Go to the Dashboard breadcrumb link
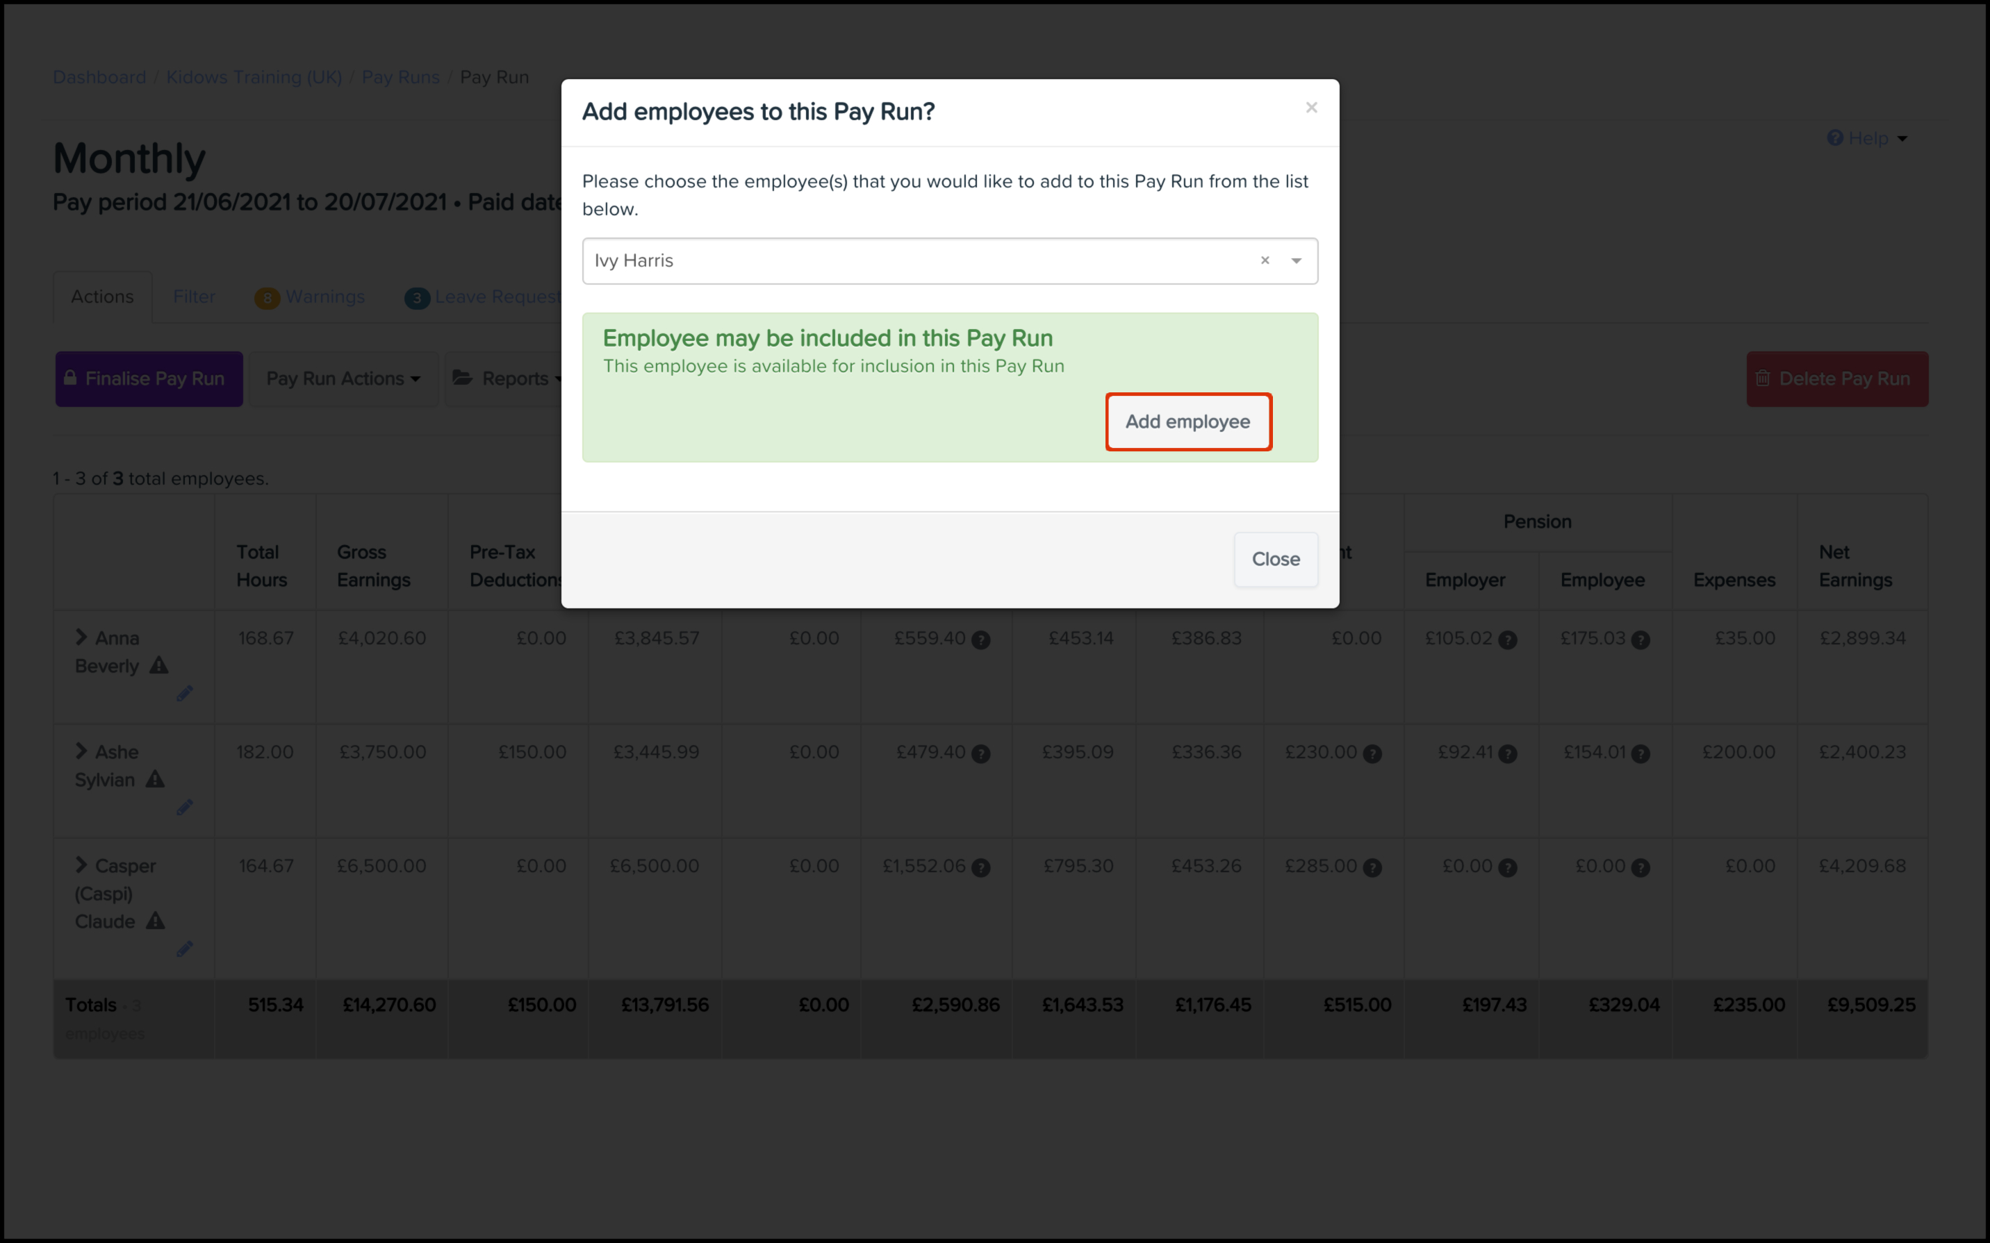Screen dimensions: 1990x1243 pyautogui.click(x=99, y=77)
